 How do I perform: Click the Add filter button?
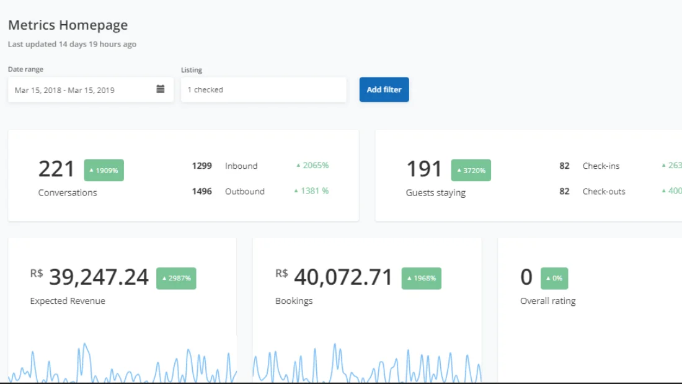pyautogui.click(x=384, y=89)
